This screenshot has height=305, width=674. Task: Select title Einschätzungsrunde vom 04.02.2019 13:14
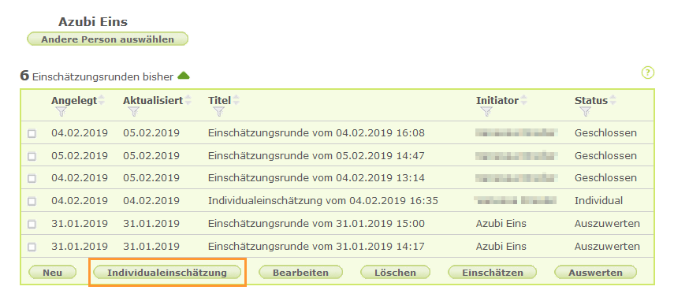[x=316, y=178]
